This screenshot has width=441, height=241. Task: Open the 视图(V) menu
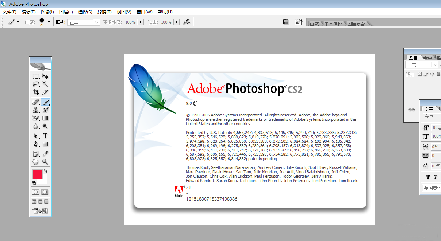(x=124, y=12)
